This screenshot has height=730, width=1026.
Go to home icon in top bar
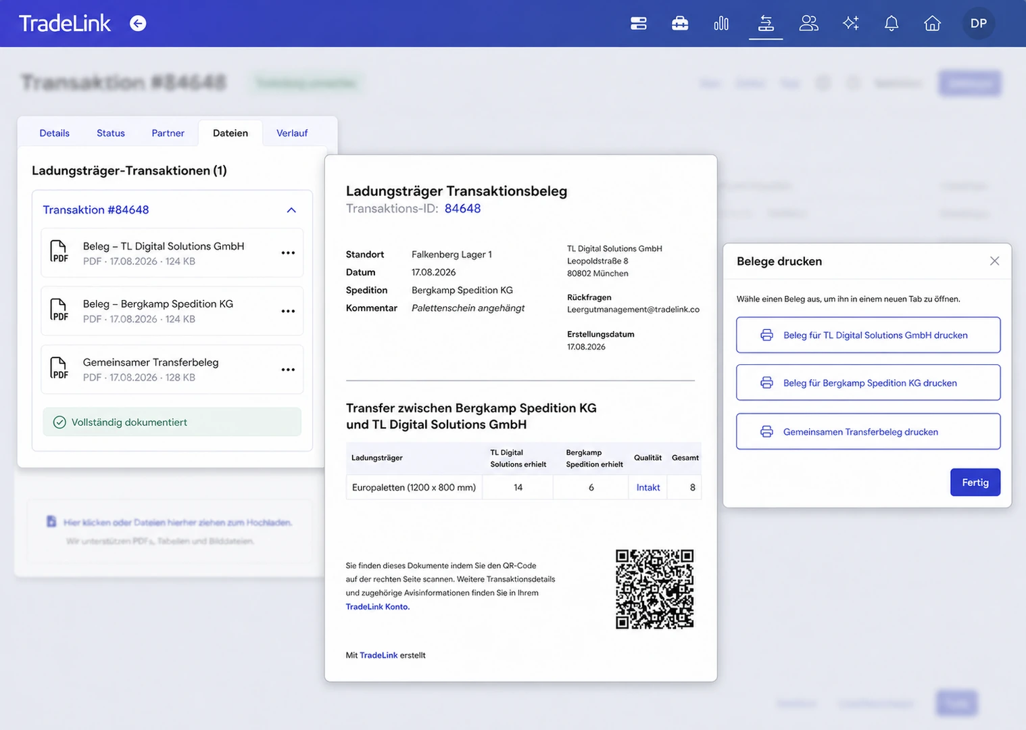tap(932, 24)
